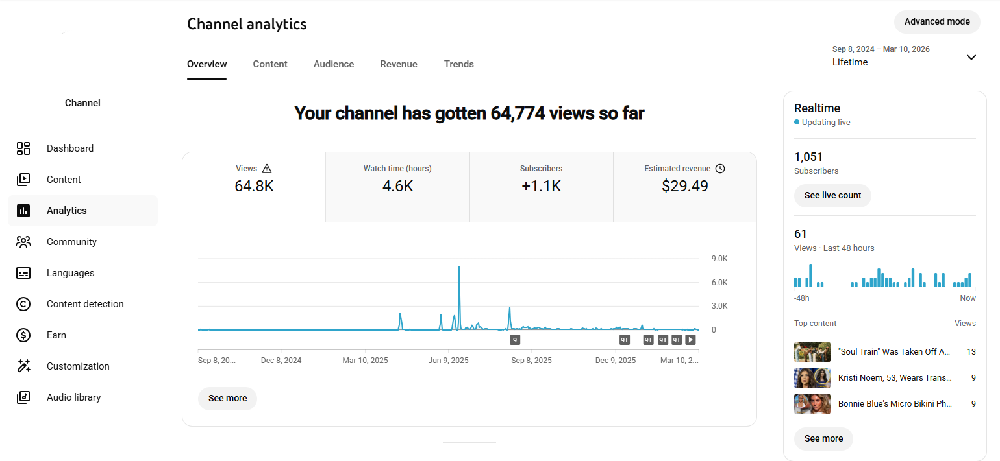Click the play marker on the chart timeline
This screenshot has height=461, width=1000.
[x=691, y=340]
